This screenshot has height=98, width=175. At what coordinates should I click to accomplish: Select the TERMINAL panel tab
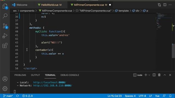(50, 75)
